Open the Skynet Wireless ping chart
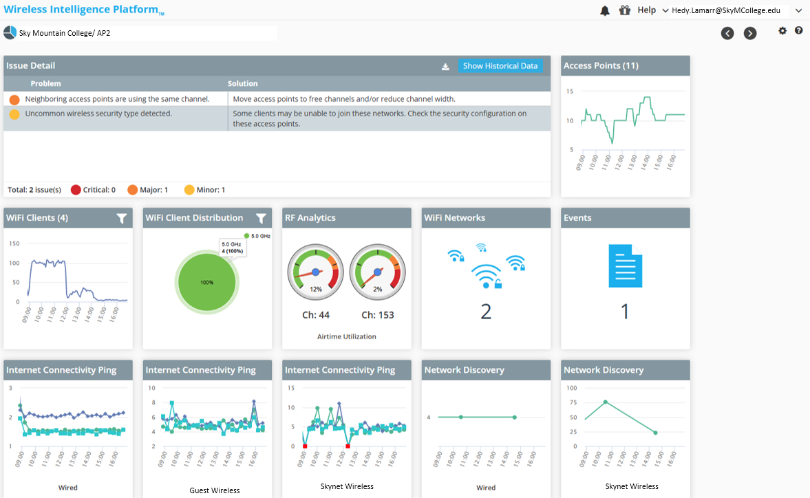 (347, 429)
